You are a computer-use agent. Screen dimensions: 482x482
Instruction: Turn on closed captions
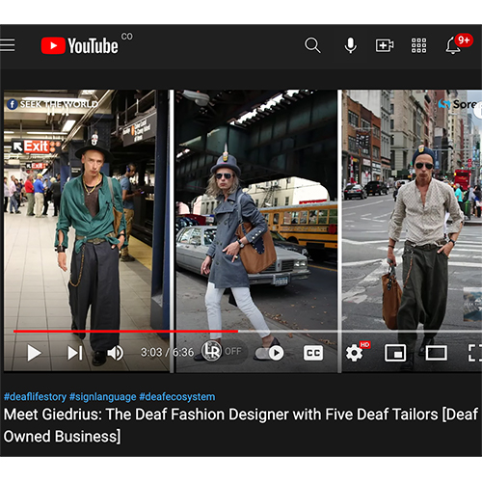pos(313,353)
